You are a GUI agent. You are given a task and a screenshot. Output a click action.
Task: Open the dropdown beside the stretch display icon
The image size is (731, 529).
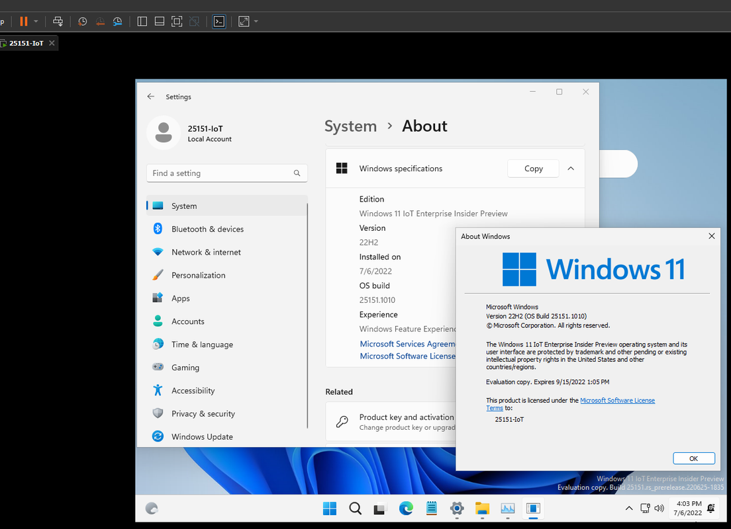tap(256, 21)
